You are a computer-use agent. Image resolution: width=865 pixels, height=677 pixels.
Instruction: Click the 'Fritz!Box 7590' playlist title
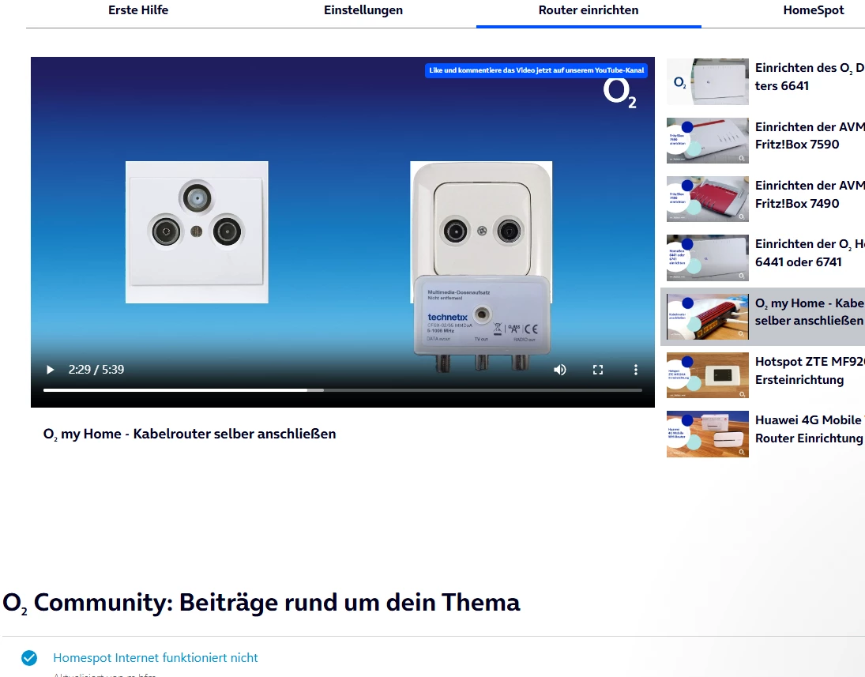coord(809,136)
